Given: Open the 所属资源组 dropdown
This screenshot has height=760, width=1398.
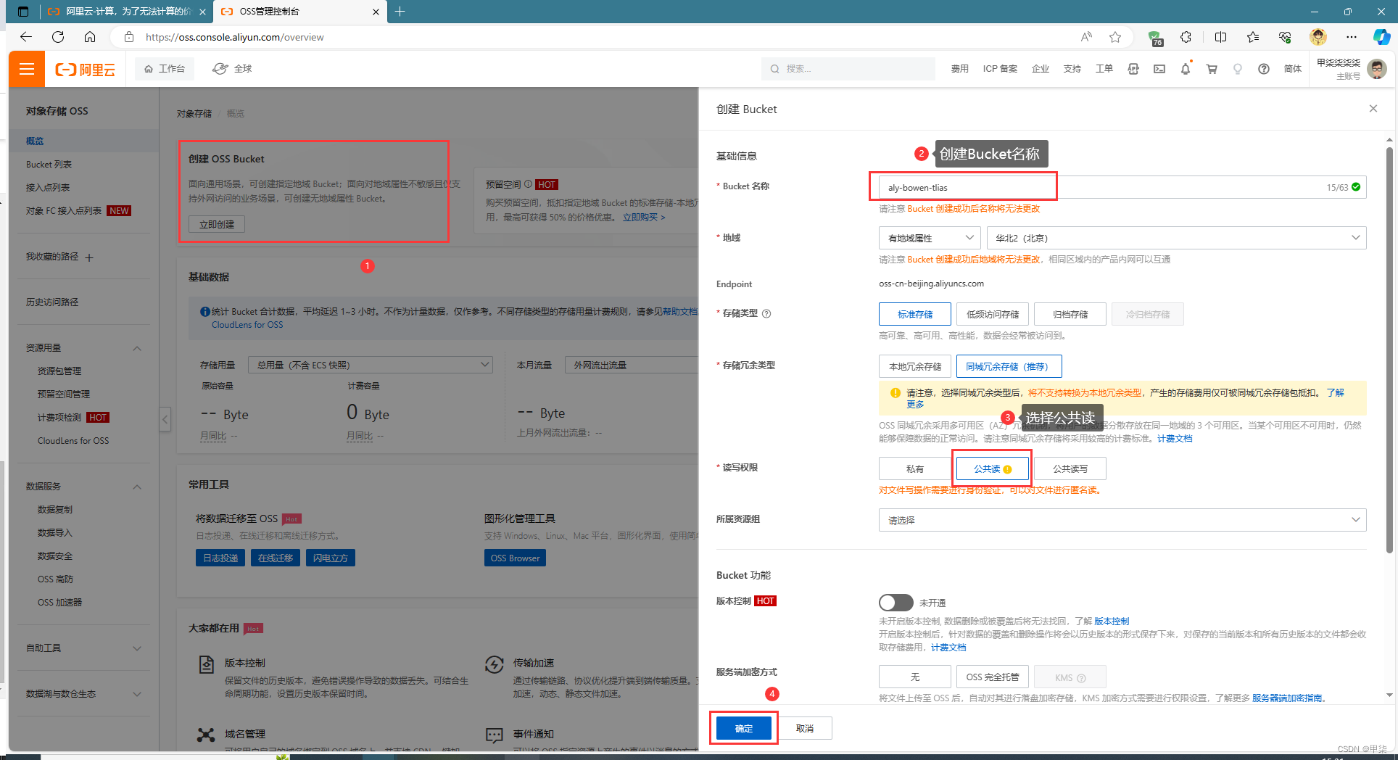Looking at the screenshot, I should click(x=1122, y=520).
